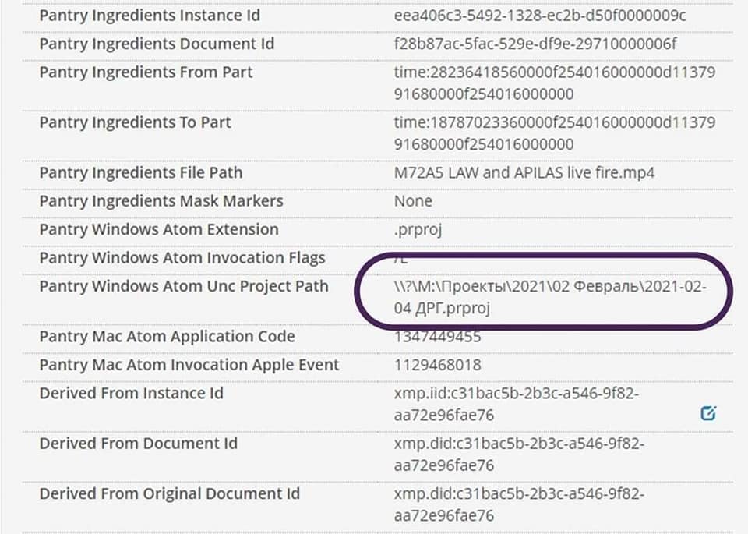Click the Derived From Document Id xmp.did value

click(x=519, y=454)
